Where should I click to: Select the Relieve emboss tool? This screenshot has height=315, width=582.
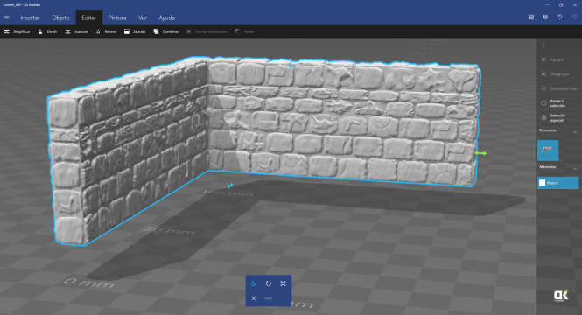[x=106, y=31]
